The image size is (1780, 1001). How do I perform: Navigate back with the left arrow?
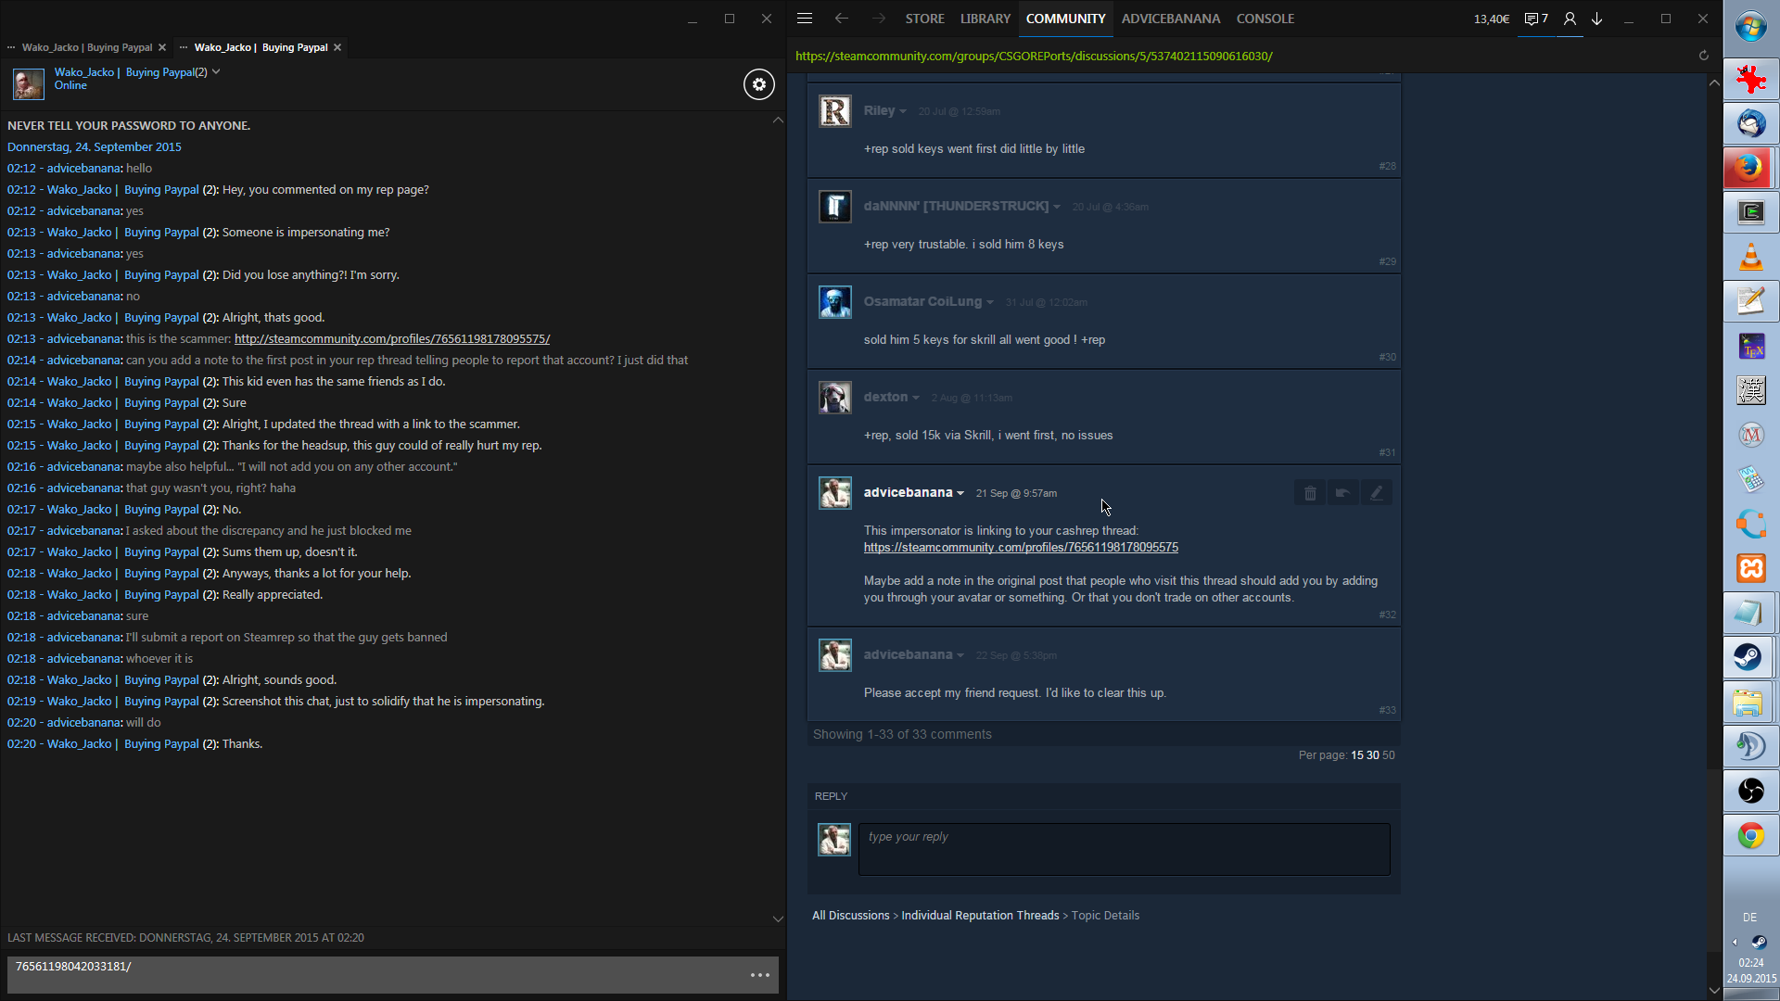841,19
